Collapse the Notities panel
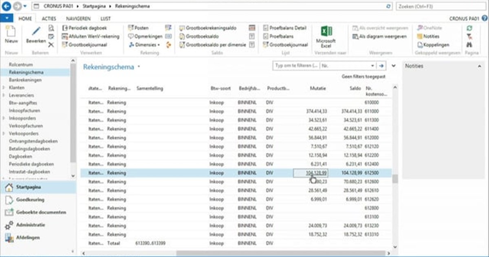The width and height of the screenshot is (489, 257). point(480,66)
